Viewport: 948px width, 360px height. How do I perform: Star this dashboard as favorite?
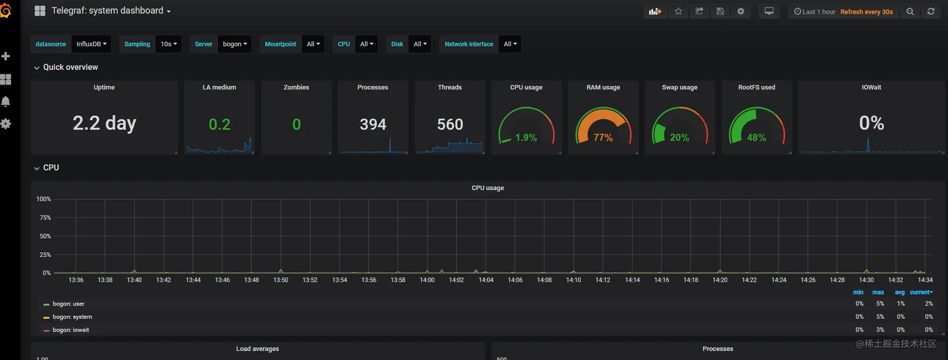[678, 11]
